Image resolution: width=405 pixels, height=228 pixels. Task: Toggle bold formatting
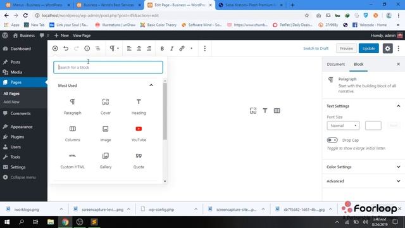(162, 48)
